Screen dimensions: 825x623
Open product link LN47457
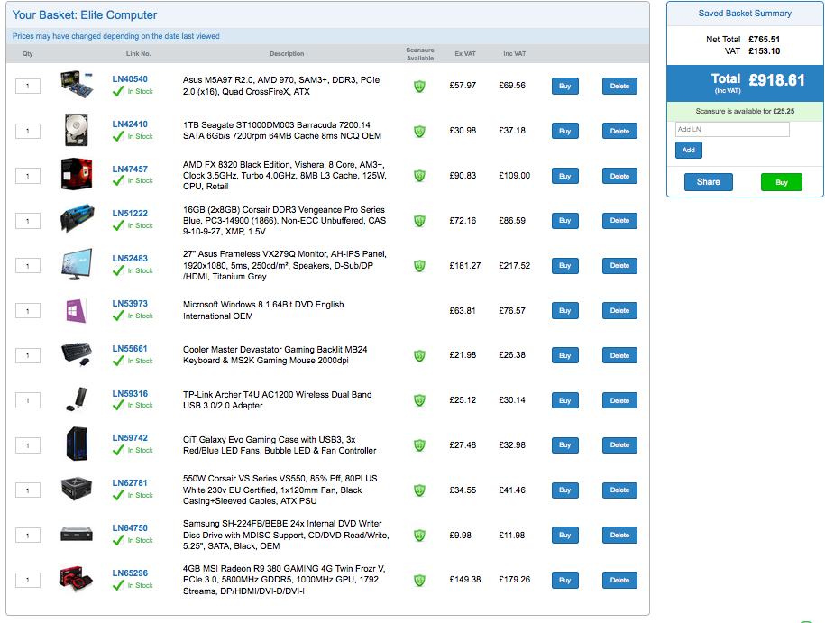coord(130,169)
